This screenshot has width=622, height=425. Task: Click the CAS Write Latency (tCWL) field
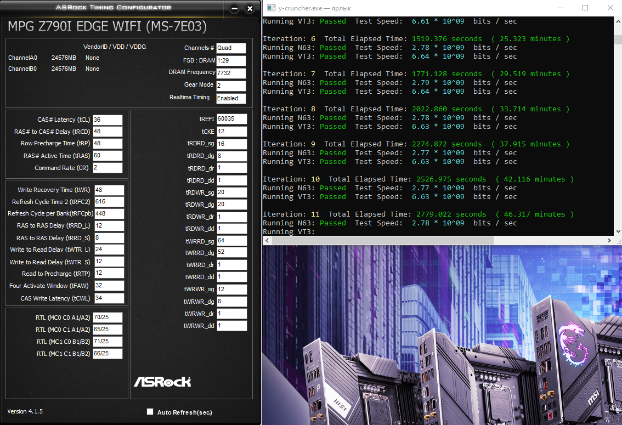click(109, 298)
